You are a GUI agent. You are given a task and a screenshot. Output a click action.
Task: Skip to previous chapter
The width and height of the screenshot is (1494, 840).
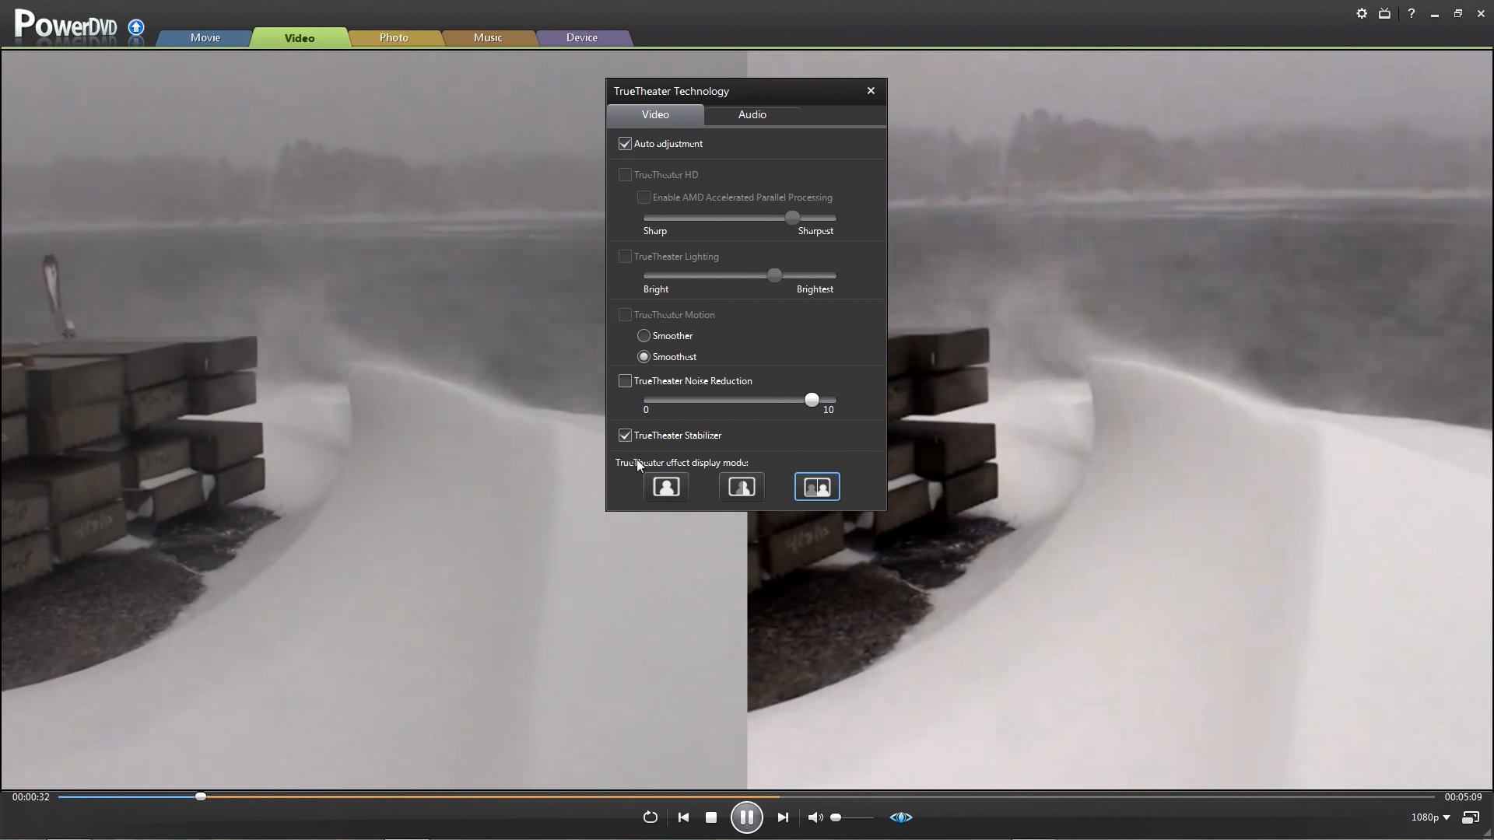click(683, 817)
